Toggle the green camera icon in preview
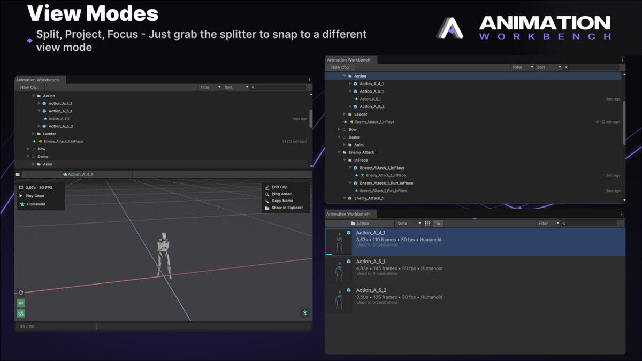 pyautogui.click(x=21, y=303)
